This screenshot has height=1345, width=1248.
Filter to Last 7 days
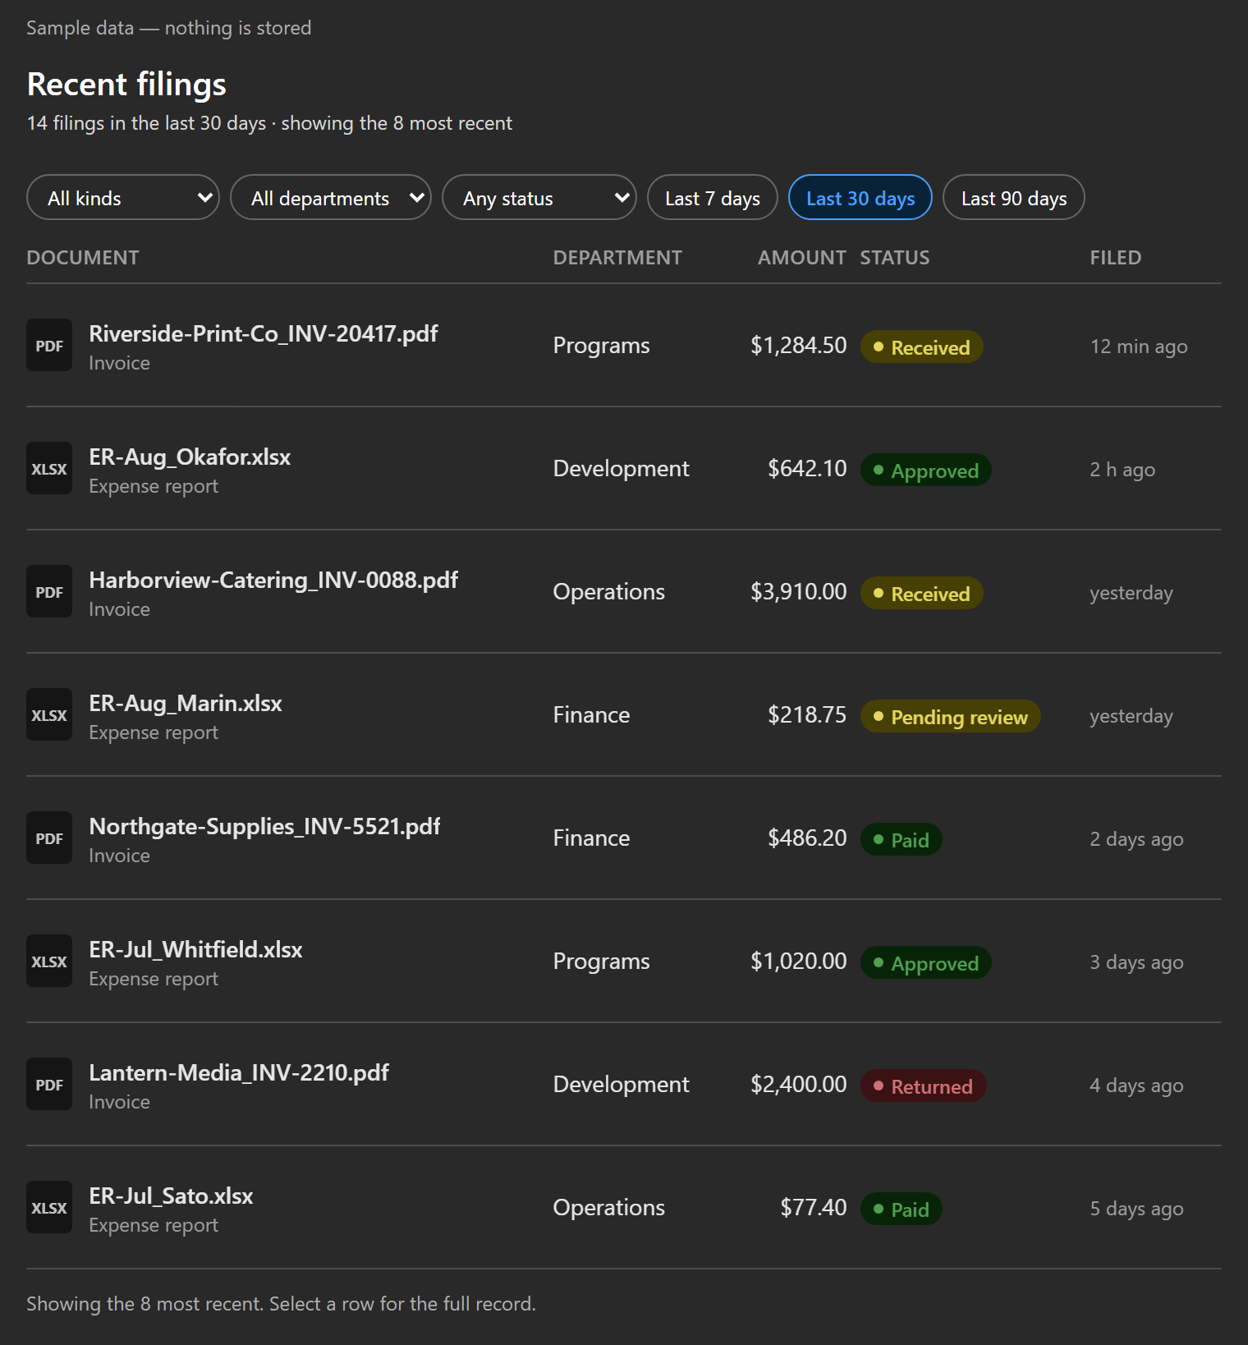click(x=713, y=198)
